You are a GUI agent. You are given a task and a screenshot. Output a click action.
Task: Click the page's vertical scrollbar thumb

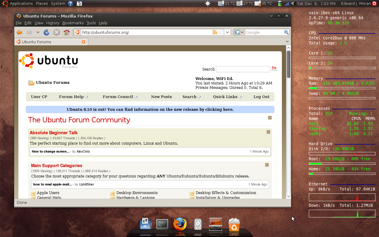tap(288, 64)
